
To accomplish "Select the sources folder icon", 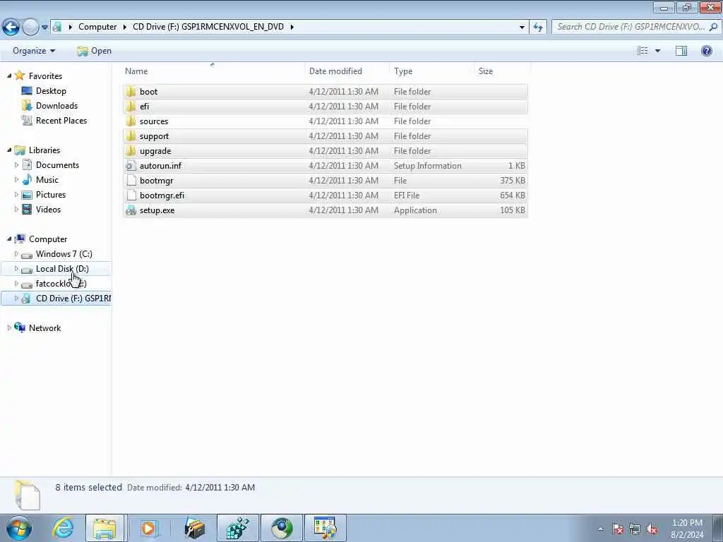I will (131, 121).
